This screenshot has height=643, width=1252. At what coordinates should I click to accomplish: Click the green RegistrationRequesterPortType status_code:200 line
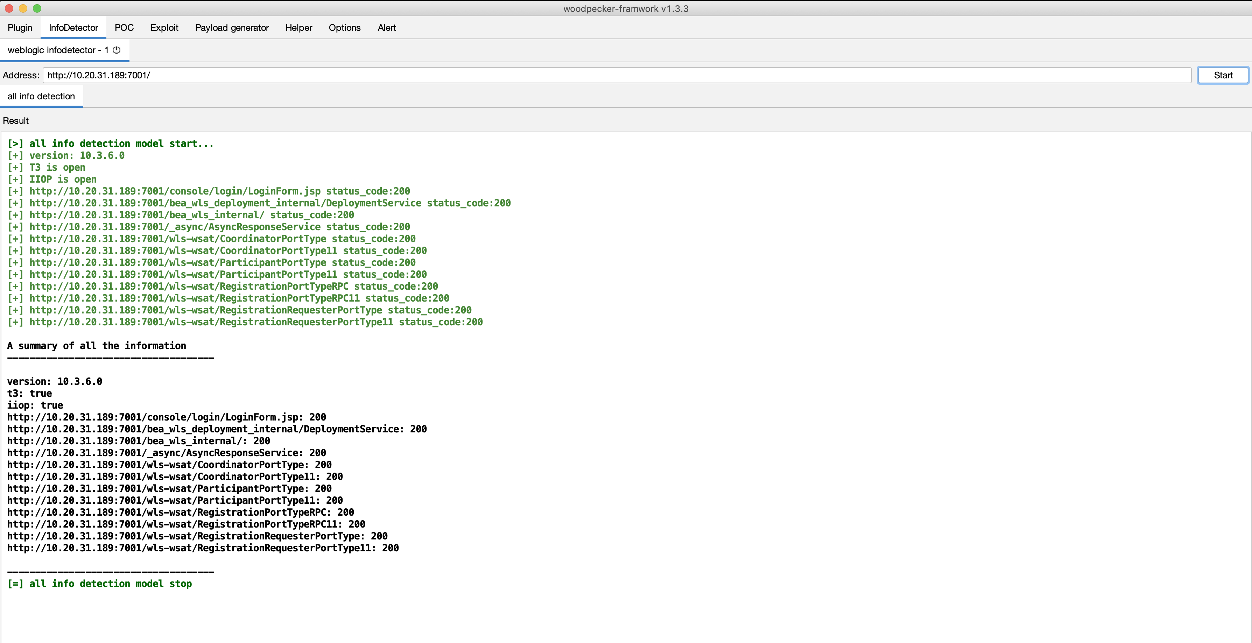point(239,310)
